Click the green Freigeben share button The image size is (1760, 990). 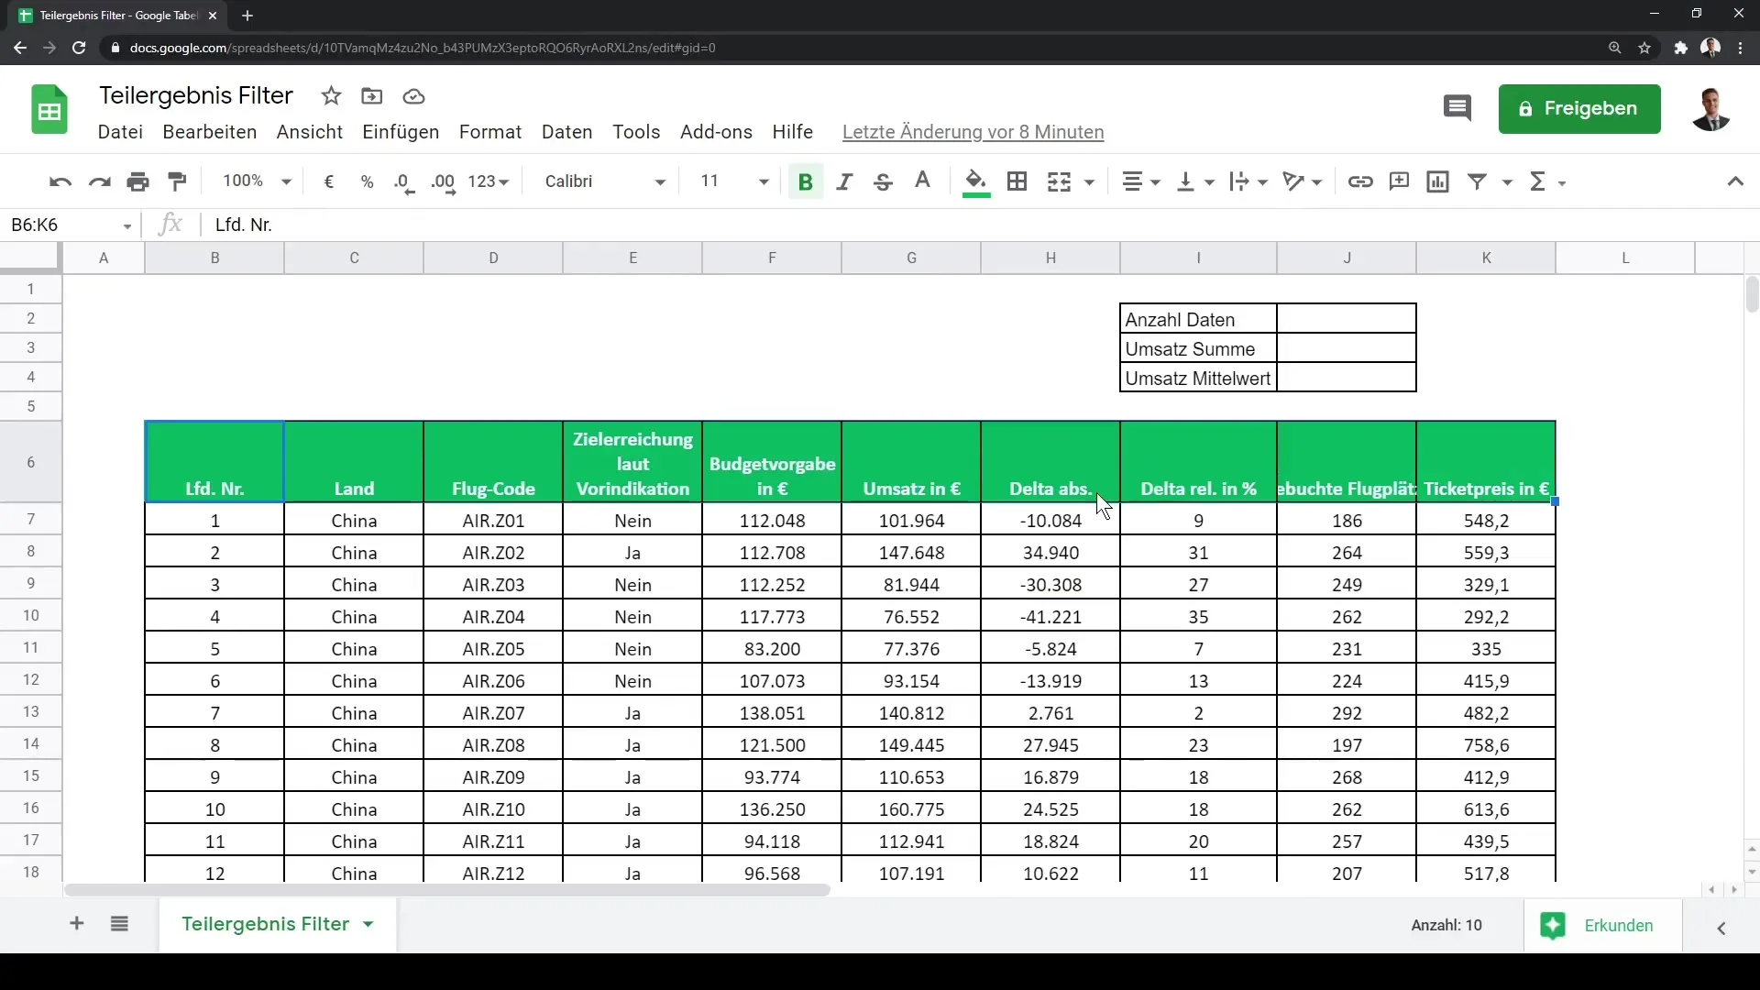[1579, 109]
